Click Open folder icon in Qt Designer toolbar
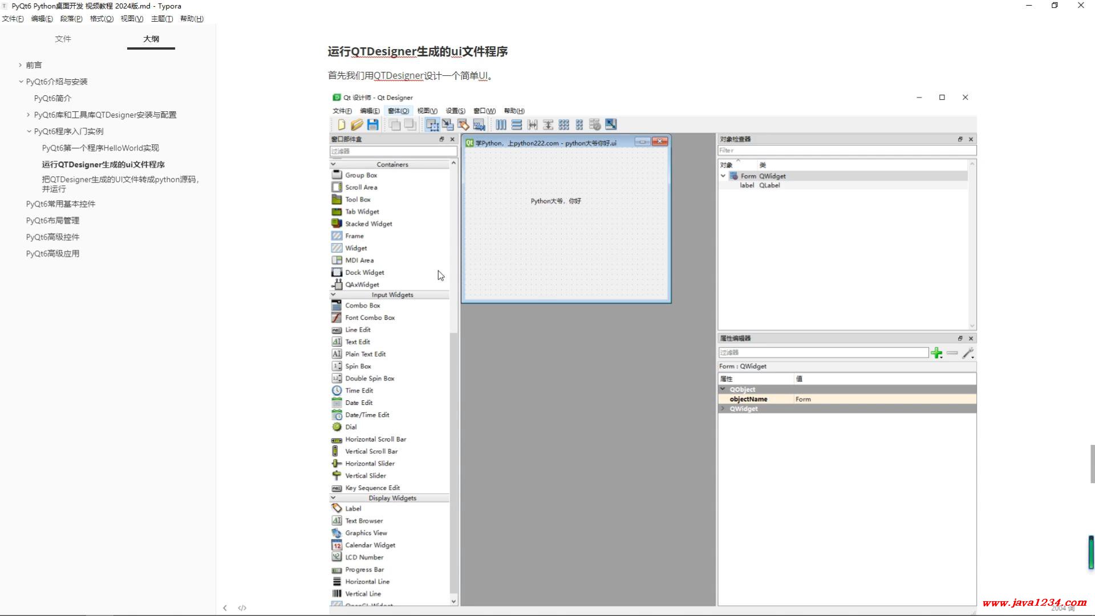The height and width of the screenshot is (616, 1095). click(357, 124)
